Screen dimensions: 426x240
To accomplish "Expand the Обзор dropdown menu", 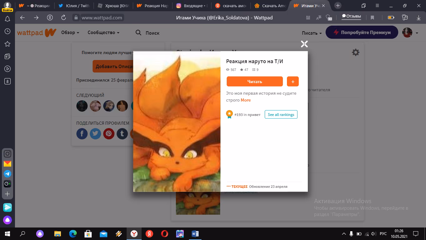I will point(70,32).
